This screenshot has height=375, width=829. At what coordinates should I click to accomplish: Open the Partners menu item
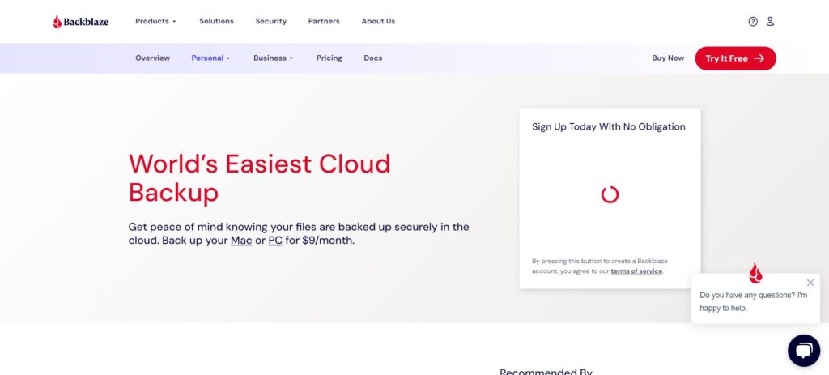pos(324,21)
